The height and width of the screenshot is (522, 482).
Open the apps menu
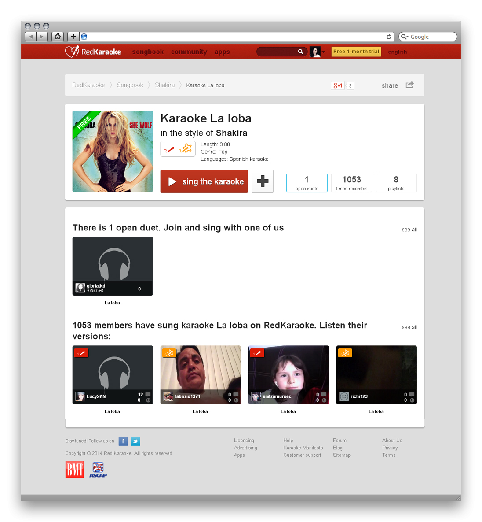tap(222, 52)
